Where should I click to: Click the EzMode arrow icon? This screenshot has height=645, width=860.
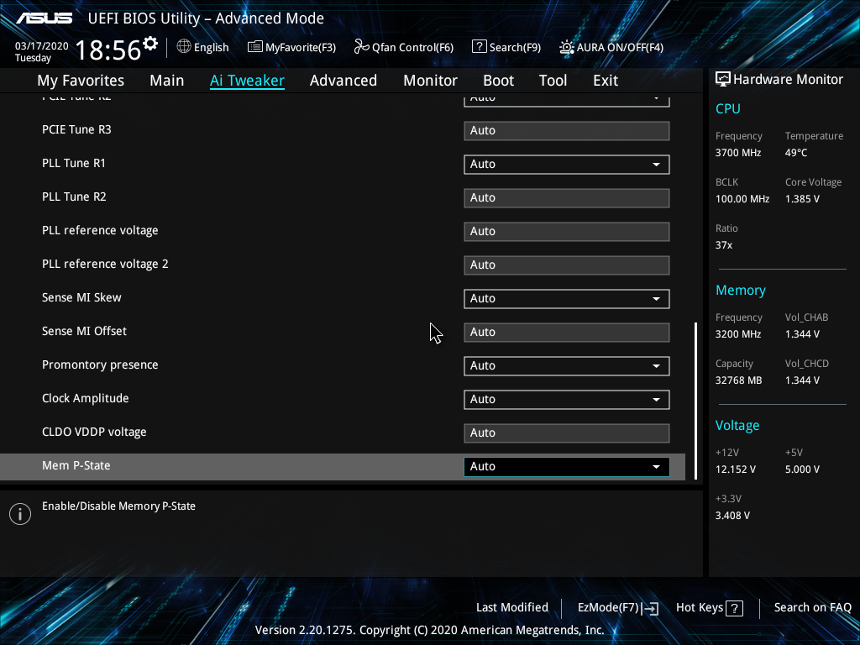pyautogui.click(x=650, y=608)
